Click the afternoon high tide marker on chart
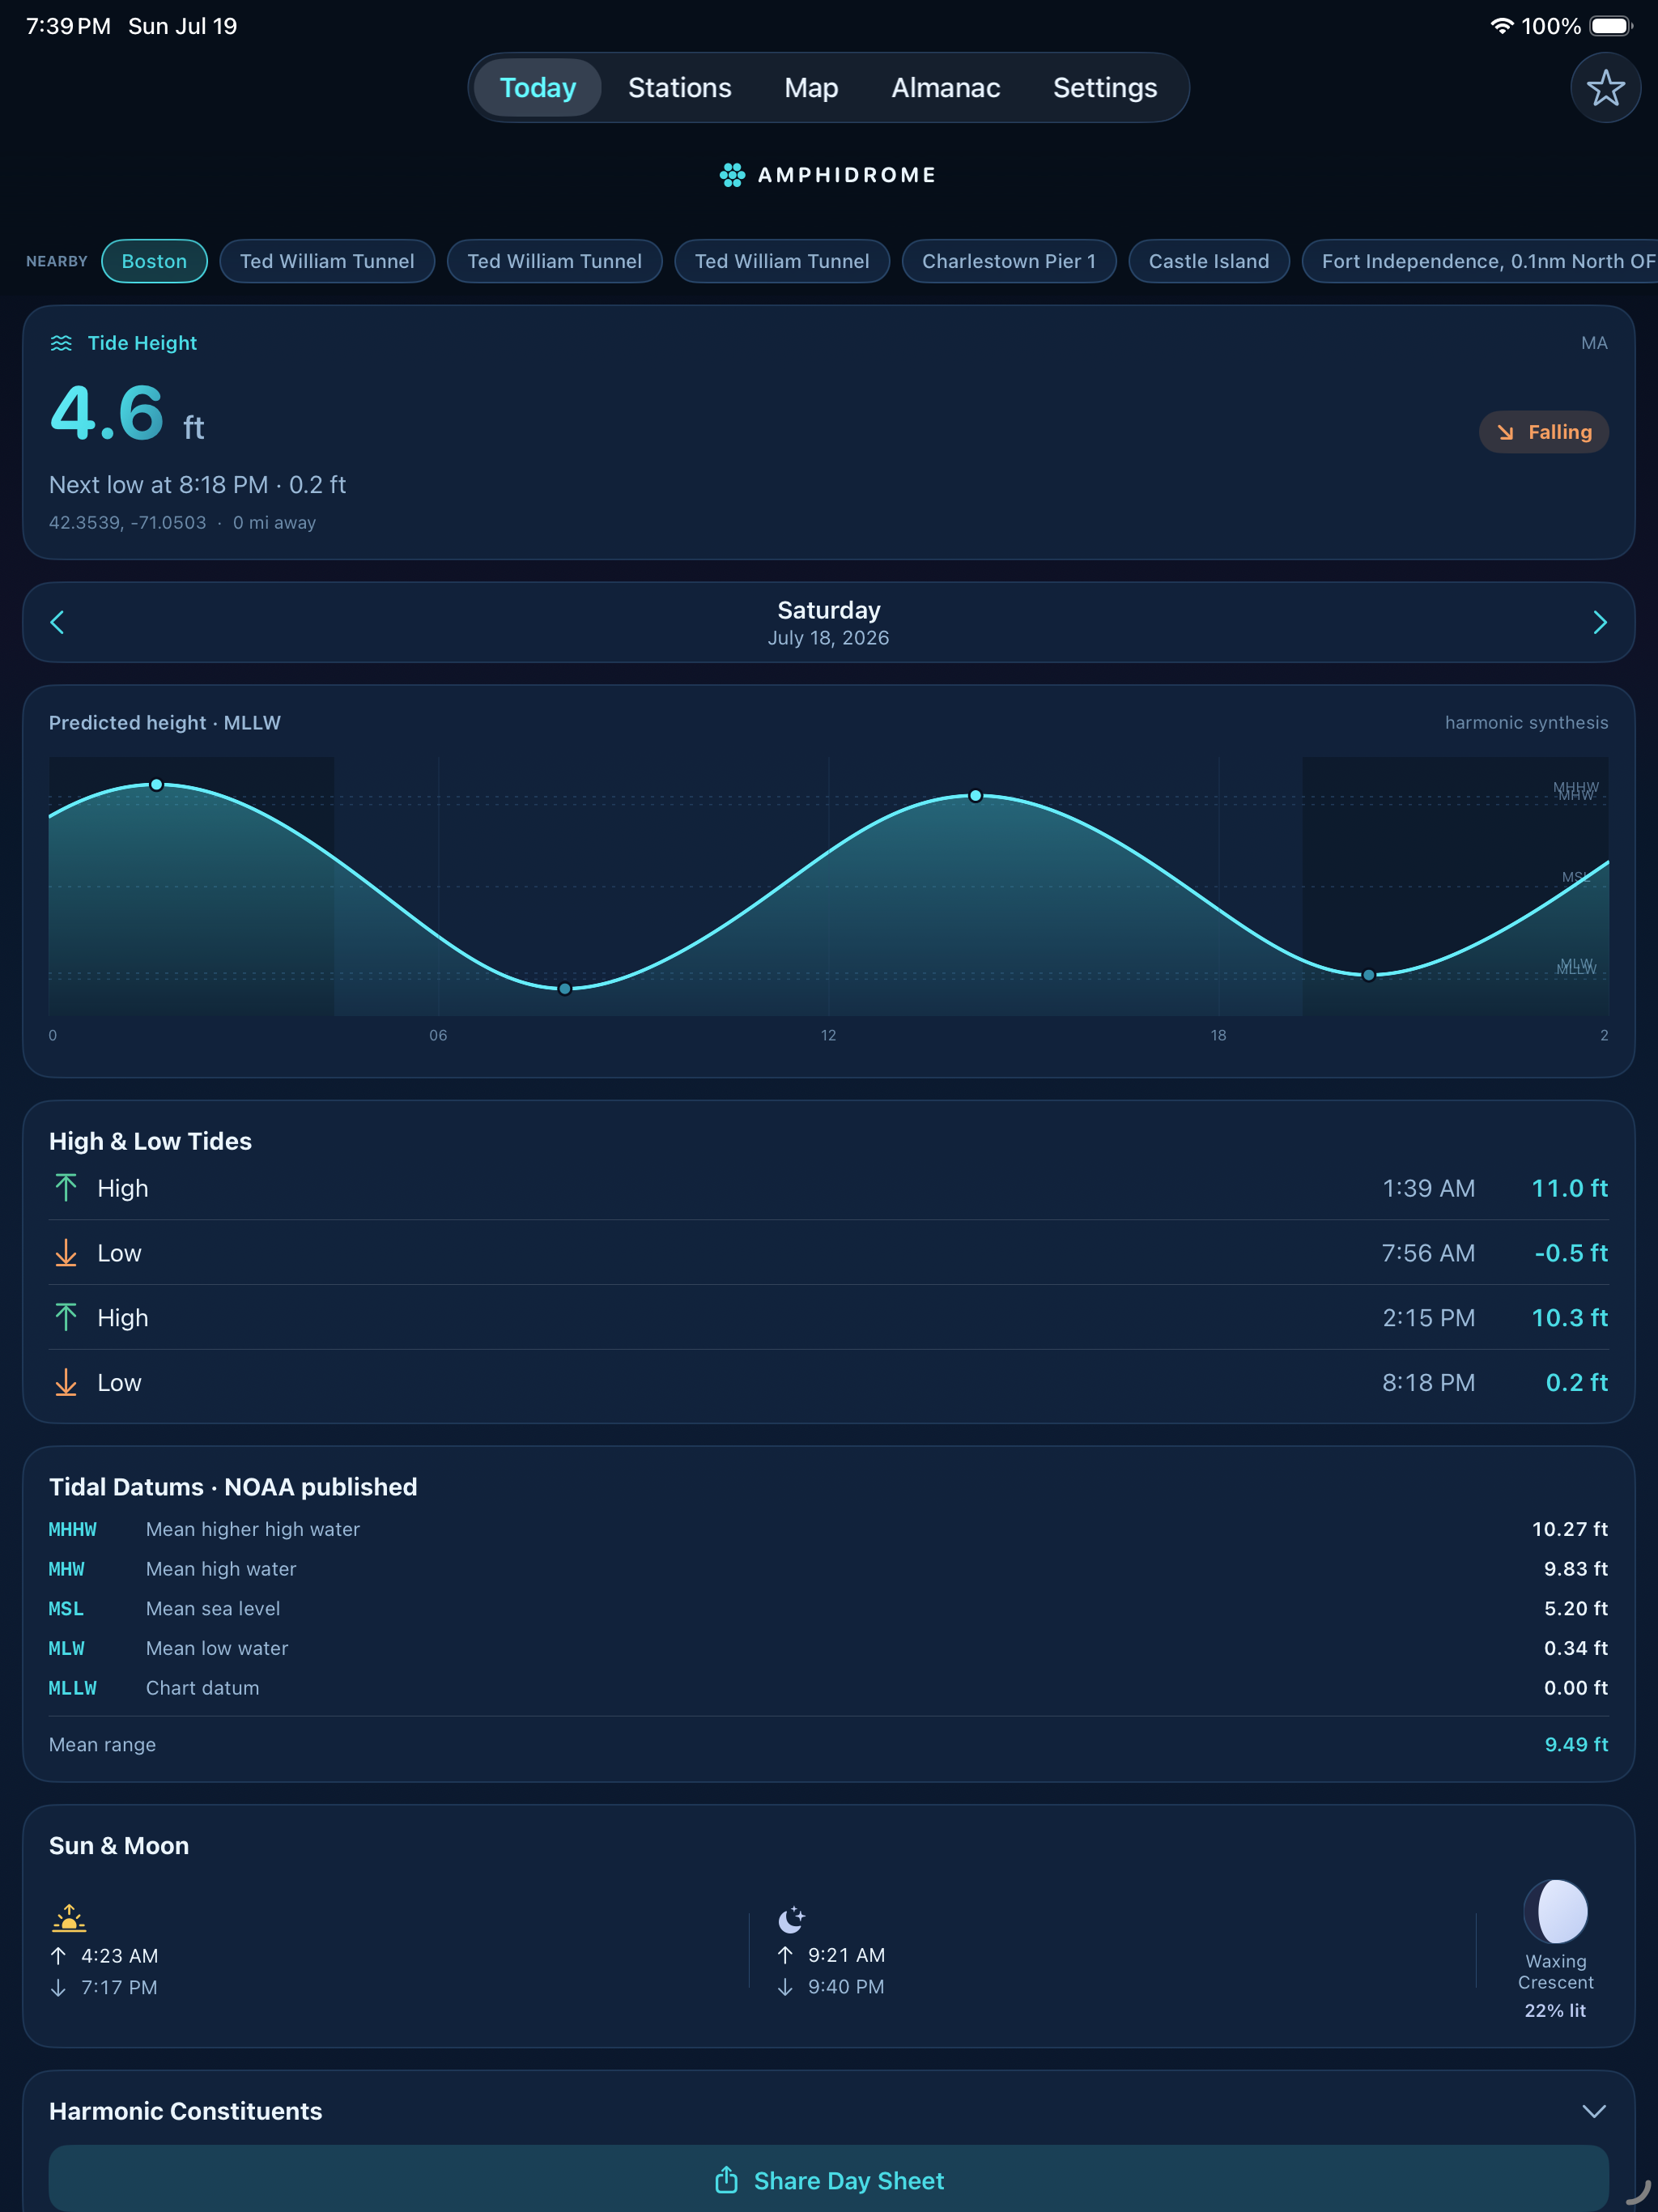This screenshot has width=1658, height=2212. point(975,796)
